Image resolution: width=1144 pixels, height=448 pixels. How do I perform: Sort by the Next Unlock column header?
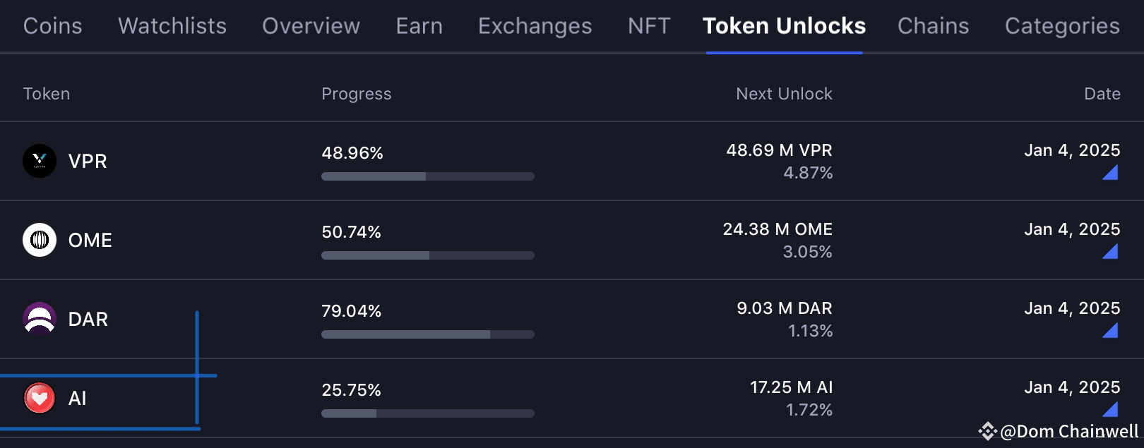pyautogui.click(x=784, y=94)
